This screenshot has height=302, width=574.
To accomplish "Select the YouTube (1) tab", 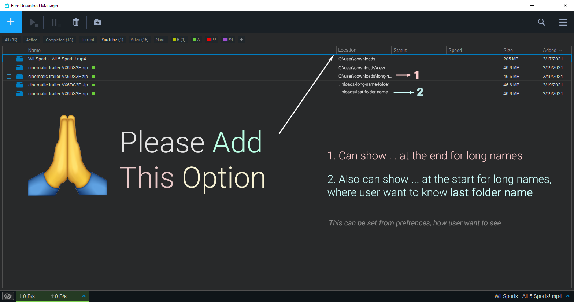I will pos(112,40).
